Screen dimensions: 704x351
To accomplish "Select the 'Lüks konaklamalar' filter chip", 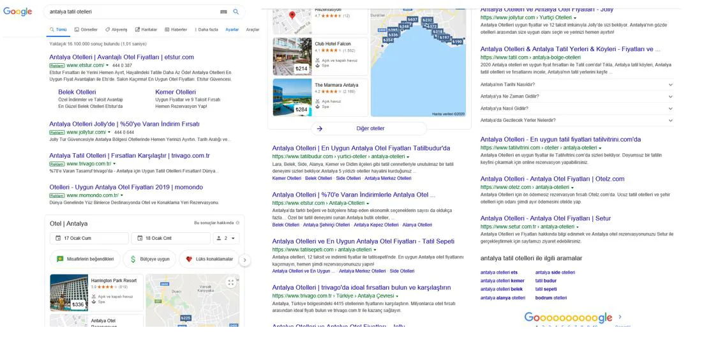I will point(209,259).
